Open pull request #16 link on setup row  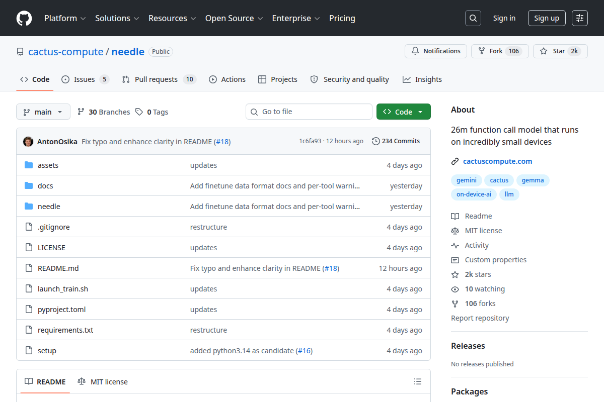point(304,351)
